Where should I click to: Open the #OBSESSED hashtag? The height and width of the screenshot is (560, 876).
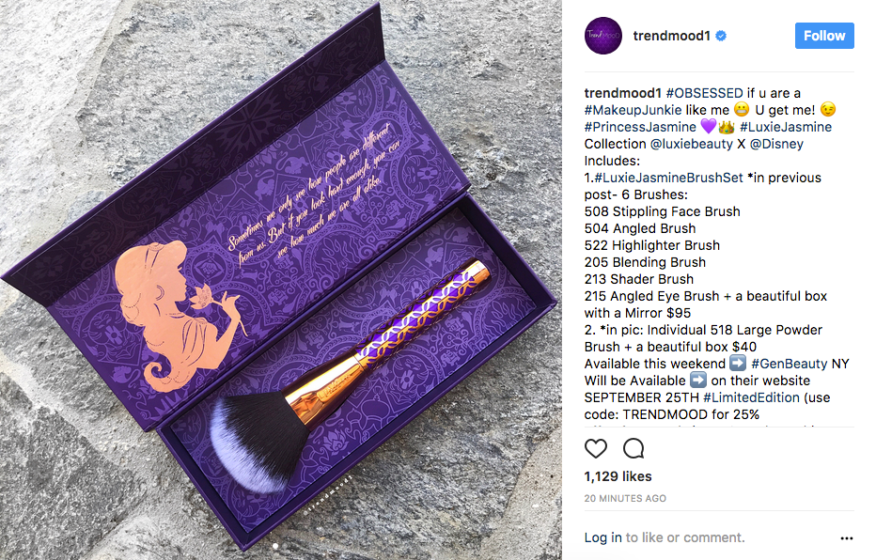point(705,93)
